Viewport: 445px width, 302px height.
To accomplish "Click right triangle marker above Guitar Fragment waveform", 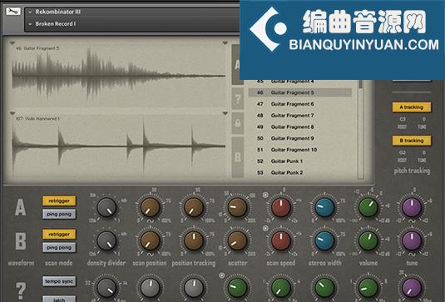I will tap(225, 43).
